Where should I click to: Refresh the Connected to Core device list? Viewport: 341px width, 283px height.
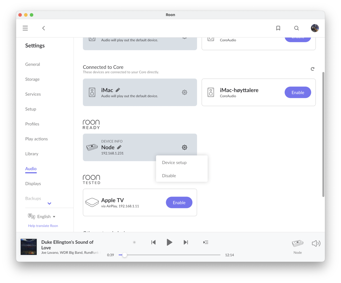tap(312, 69)
